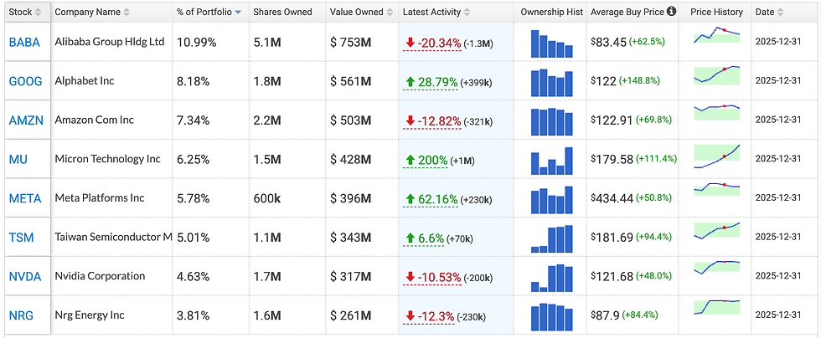
Task: Click the -12.82% activity for Amazon
Action: tap(433, 120)
